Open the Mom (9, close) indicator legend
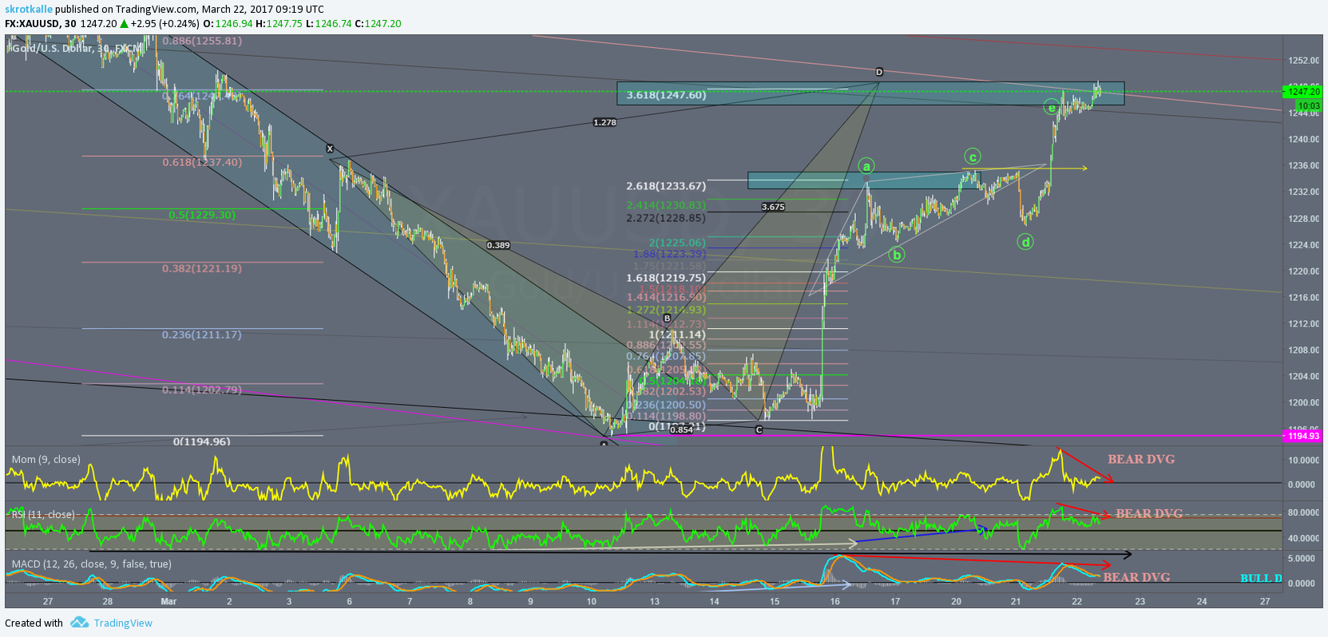This screenshot has height=637, width=1328. (x=46, y=459)
